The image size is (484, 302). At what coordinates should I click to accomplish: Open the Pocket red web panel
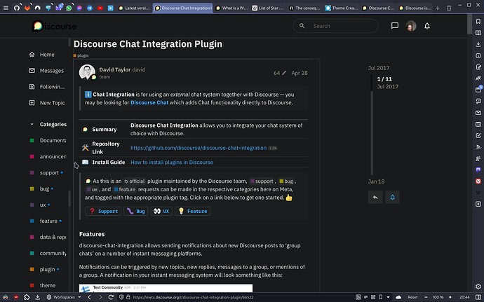pos(478,181)
